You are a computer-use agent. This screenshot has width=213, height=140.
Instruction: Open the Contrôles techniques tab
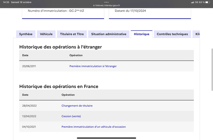pos(172,34)
